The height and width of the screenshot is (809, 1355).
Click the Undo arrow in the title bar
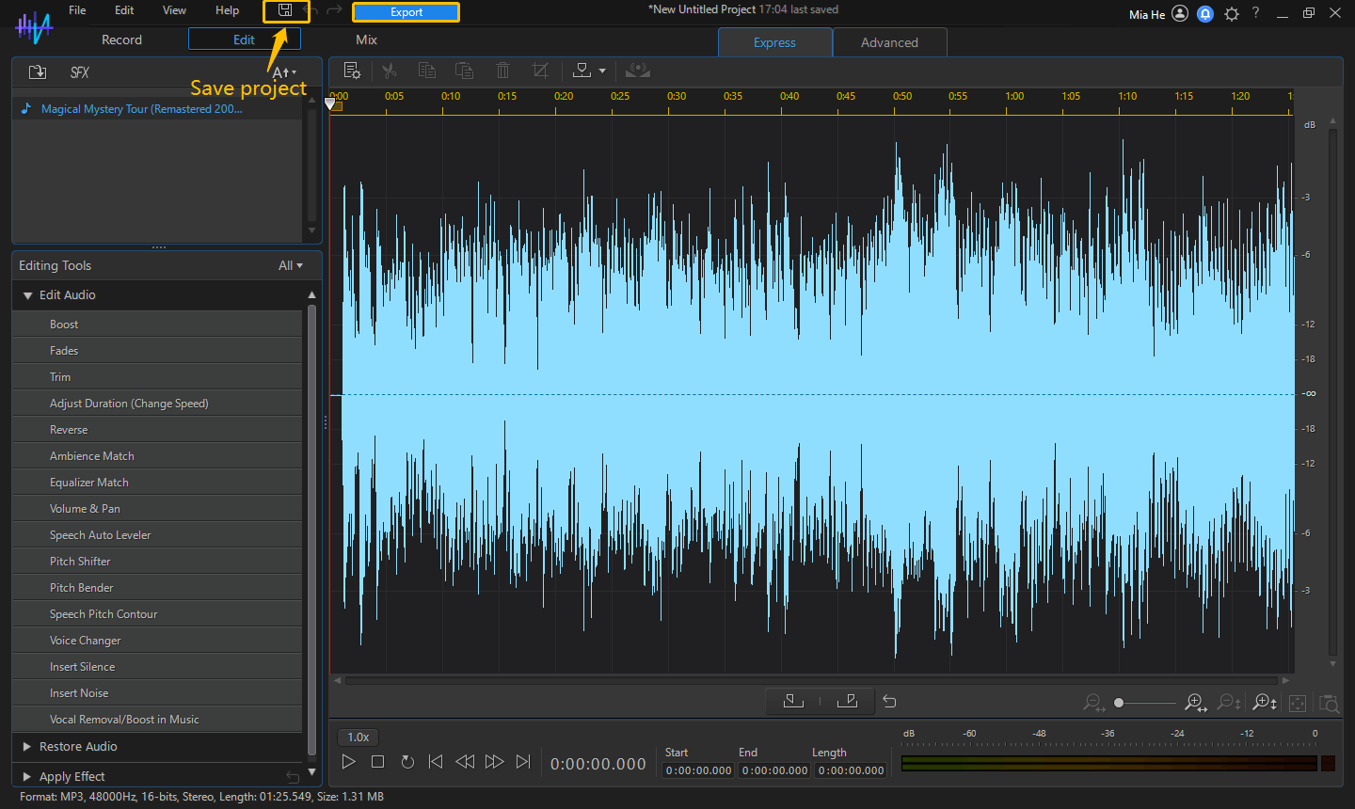(312, 10)
